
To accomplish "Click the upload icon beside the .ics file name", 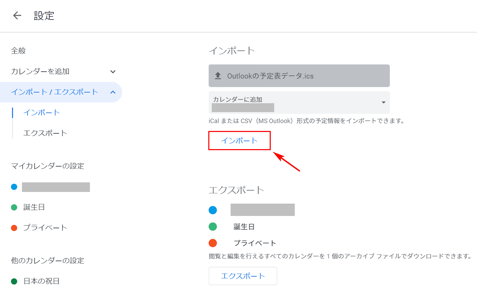I will pos(218,76).
